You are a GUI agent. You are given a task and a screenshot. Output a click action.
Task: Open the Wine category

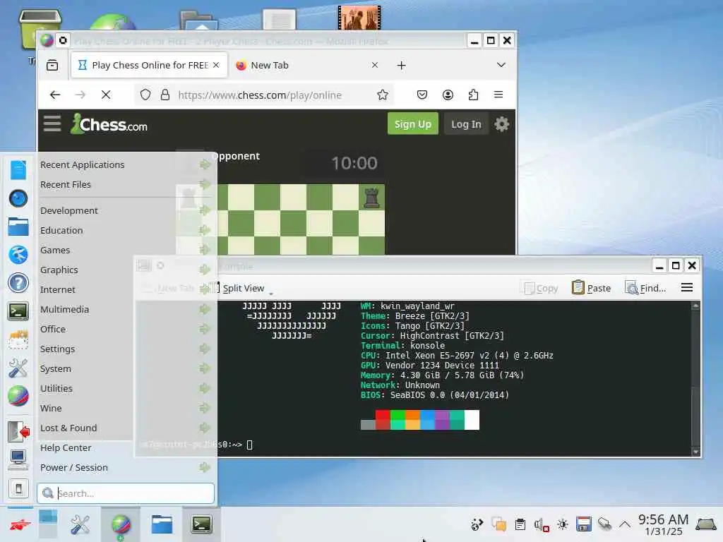pyautogui.click(x=125, y=409)
